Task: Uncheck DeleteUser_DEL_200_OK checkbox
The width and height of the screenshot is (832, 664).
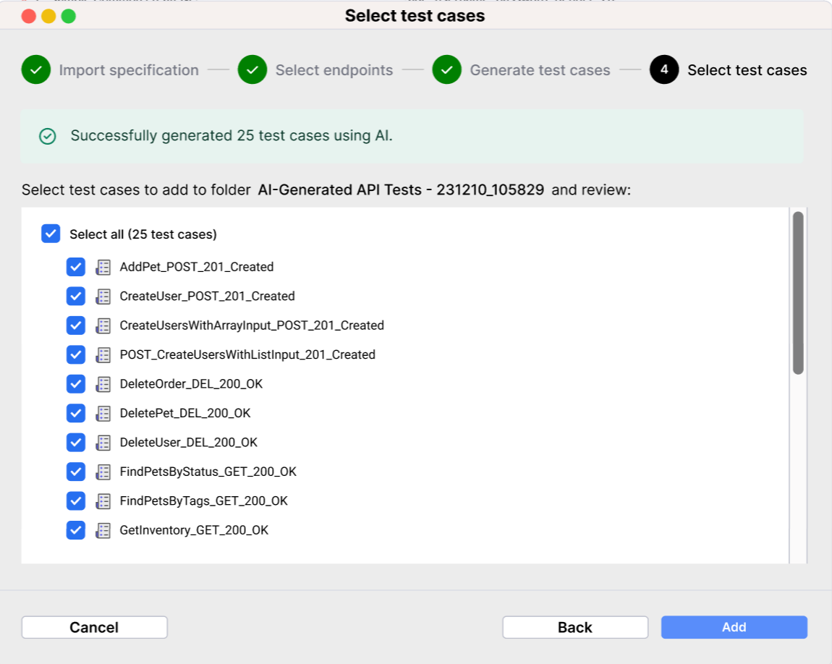Action: pos(76,442)
